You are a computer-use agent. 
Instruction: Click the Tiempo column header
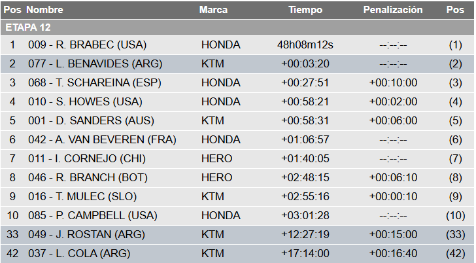click(x=305, y=10)
